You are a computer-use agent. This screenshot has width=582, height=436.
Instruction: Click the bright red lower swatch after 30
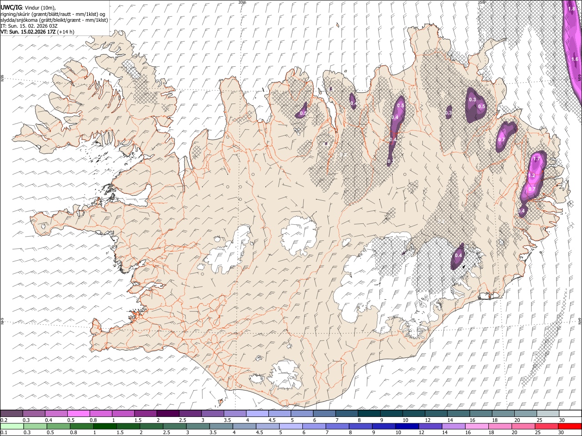click(569, 426)
